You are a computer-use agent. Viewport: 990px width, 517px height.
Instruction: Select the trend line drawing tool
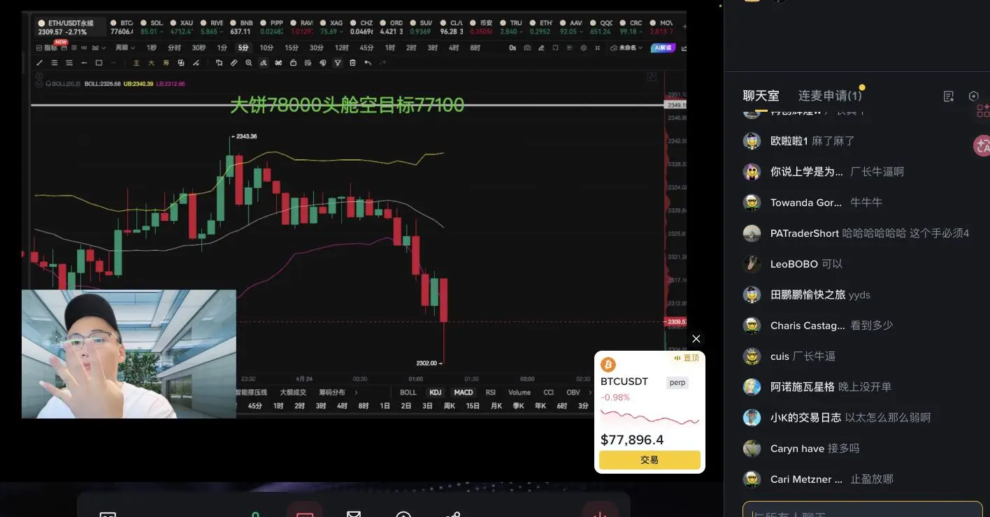tap(40, 63)
